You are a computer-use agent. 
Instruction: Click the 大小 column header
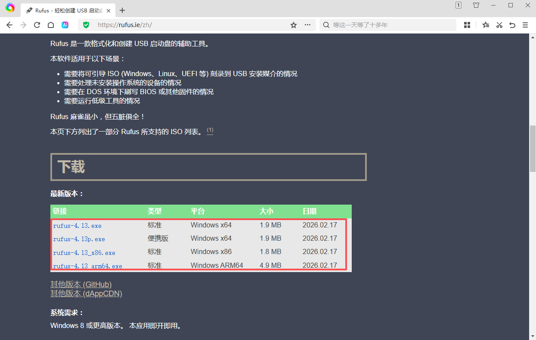point(266,211)
